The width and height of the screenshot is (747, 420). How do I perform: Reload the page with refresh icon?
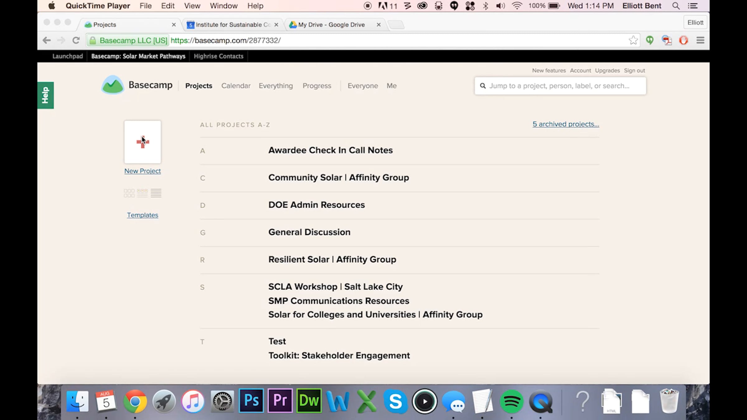point(76,40)
